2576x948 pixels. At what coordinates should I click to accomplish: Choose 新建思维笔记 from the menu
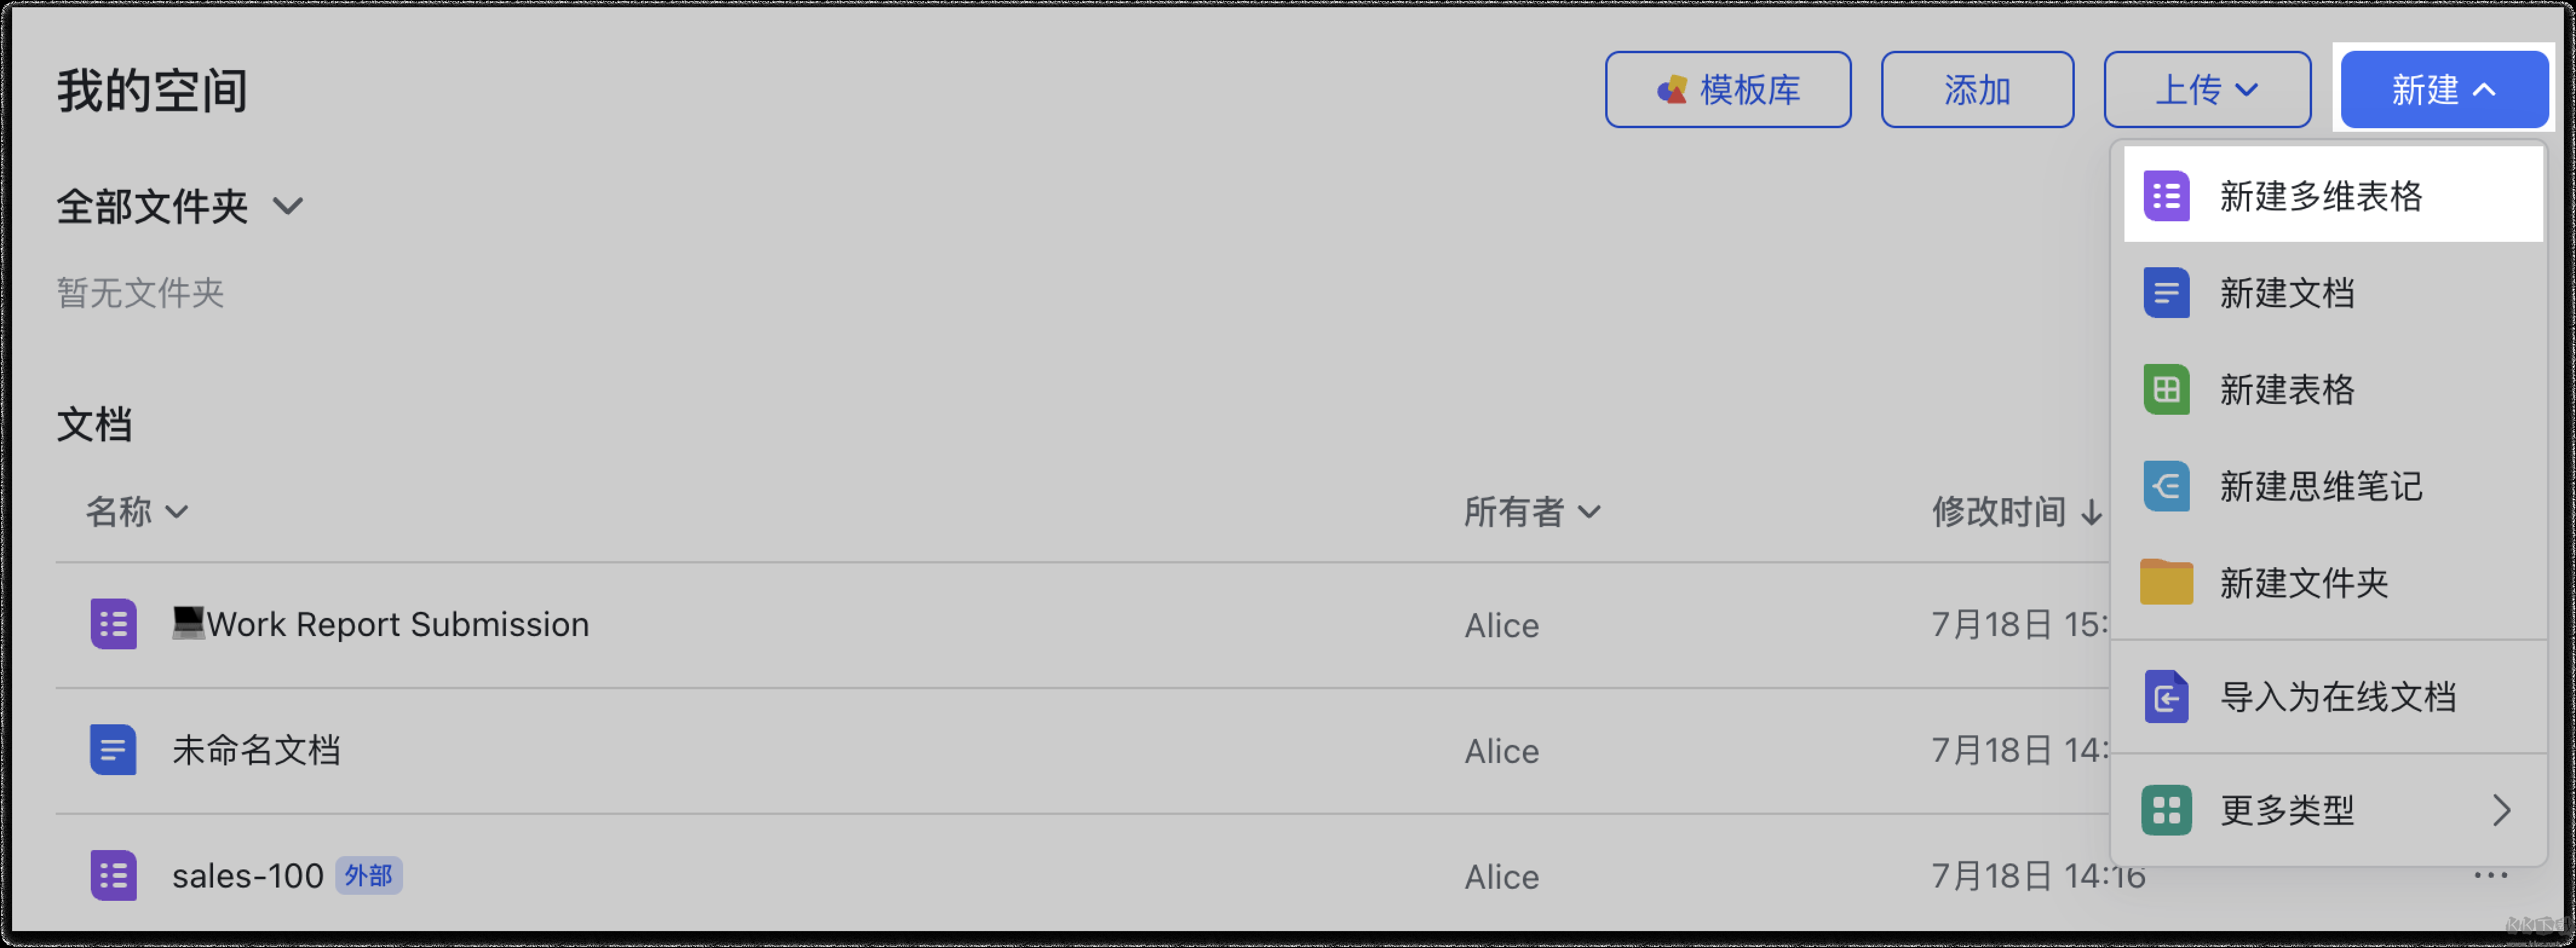point(2320,487)
